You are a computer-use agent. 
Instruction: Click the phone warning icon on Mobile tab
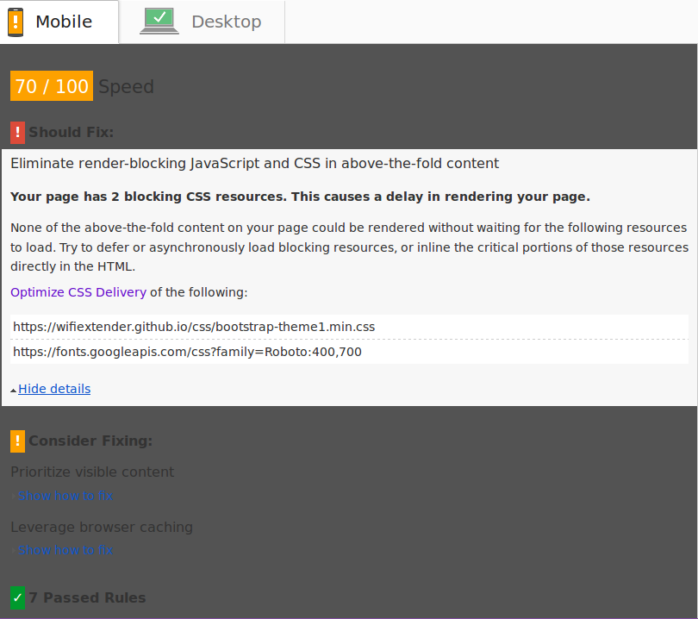click(x=16, y=22)
